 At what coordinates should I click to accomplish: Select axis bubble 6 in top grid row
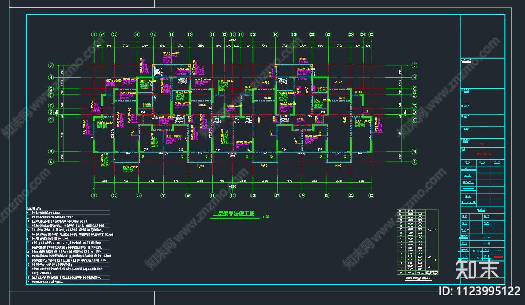(153, 34)
